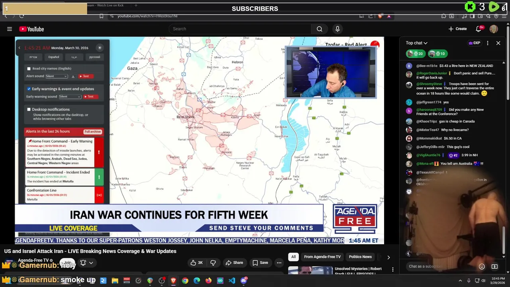
Task: Select the All recommendations chip
Action: [x=293, y=257]
